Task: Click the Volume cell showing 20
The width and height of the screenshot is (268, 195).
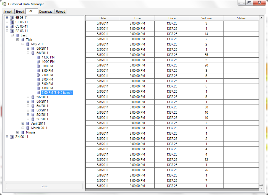Action: [206, 65]
